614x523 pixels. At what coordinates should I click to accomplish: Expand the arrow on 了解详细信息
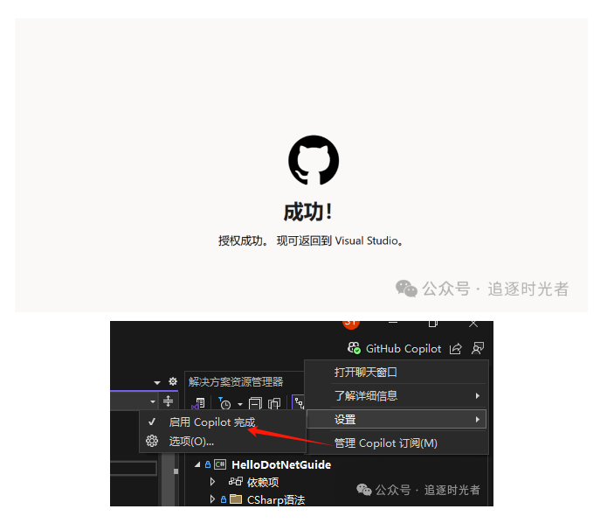point(478,395)
